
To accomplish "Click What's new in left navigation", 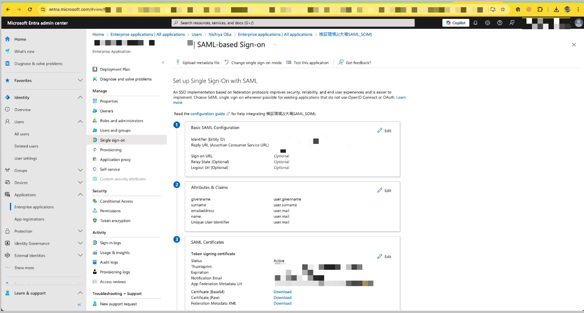I will [24, 51].
